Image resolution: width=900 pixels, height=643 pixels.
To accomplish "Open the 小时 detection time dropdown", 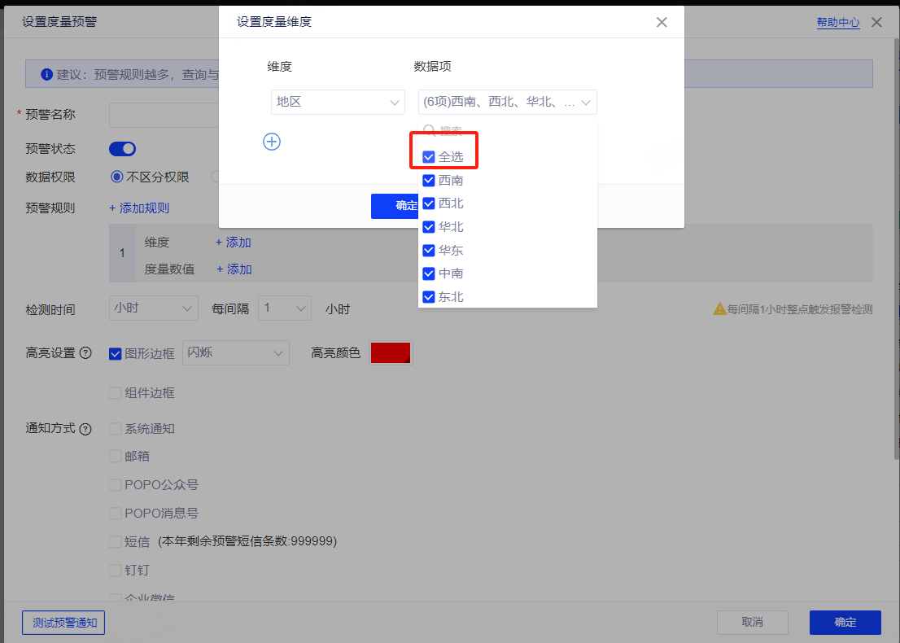I will [x=153, y=308].
